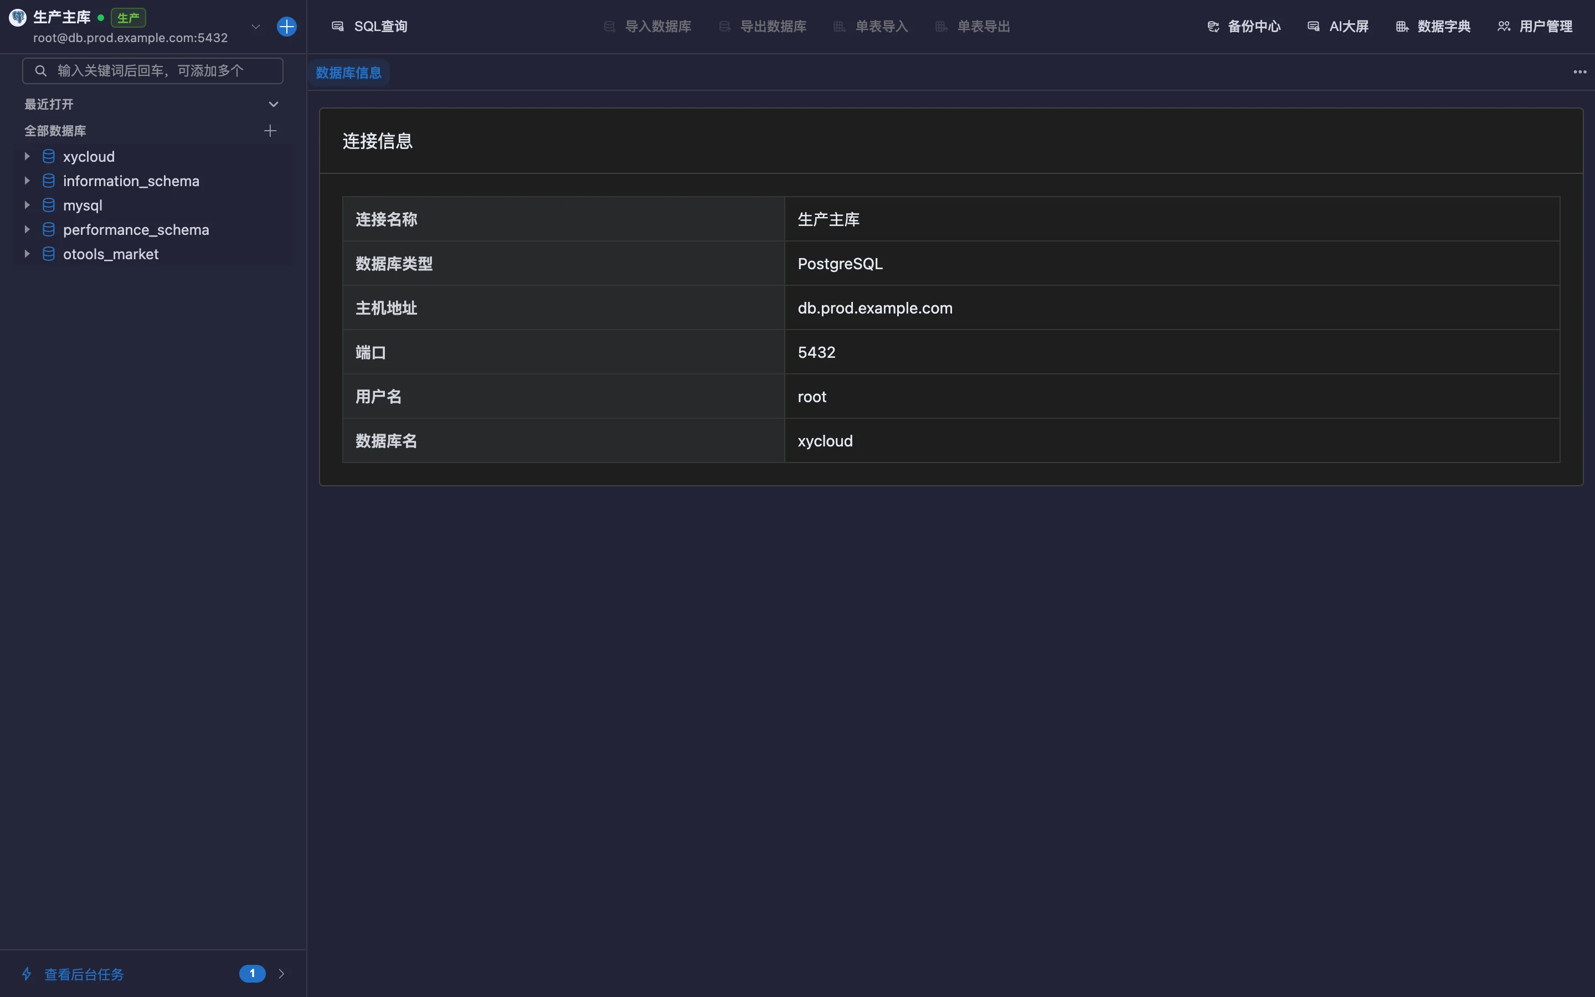
Task: Open the three-dot more options menu
Action: pos(1580,72)
